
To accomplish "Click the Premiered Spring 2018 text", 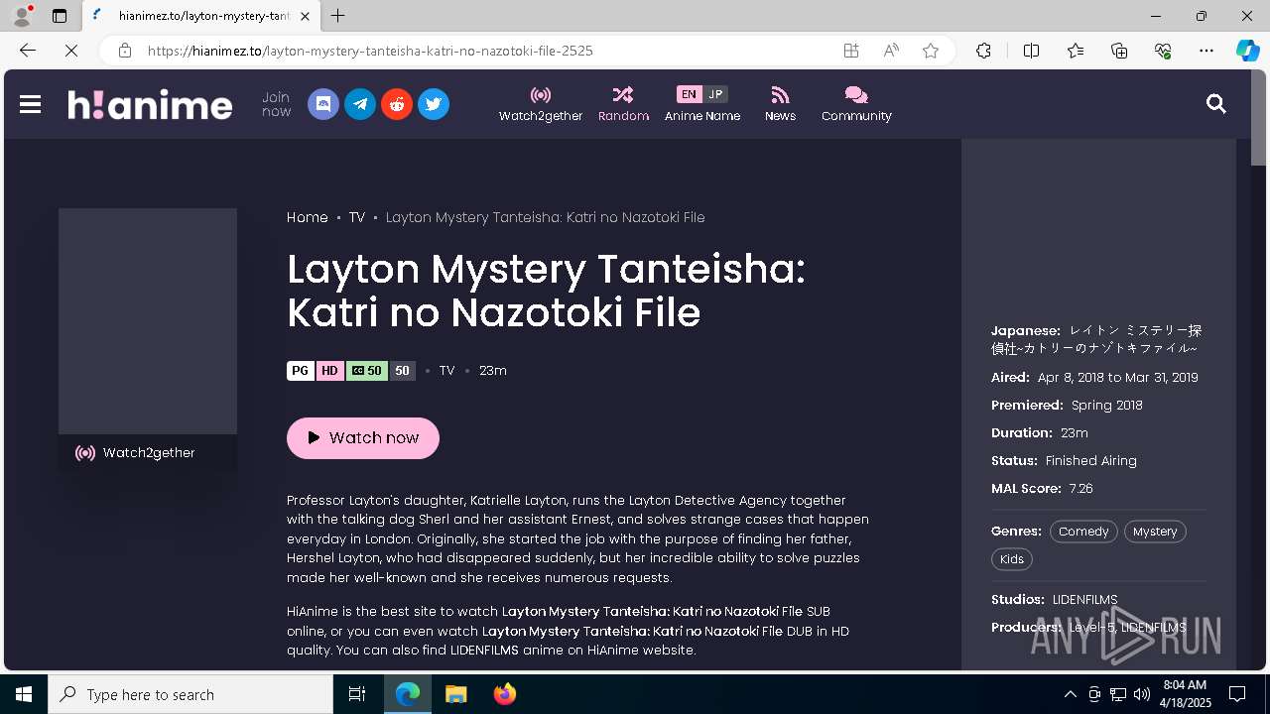I will tap(1107, 406).
